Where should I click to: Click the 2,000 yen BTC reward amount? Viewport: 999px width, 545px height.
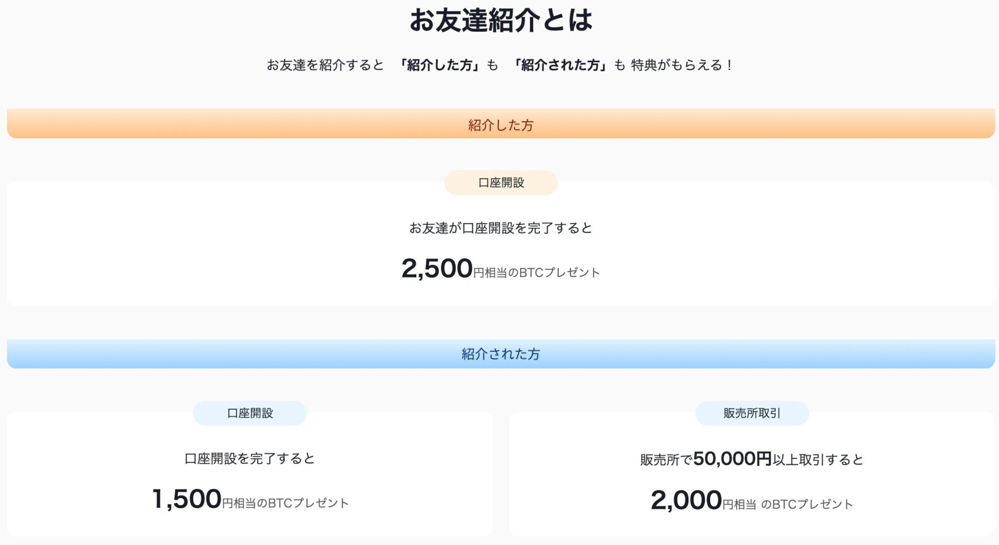pyautogui.click(x=686, y=500)
